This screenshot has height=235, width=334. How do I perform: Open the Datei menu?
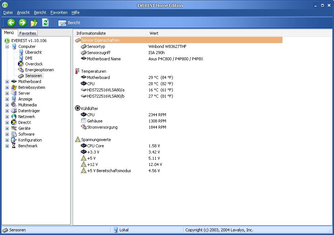tap(8, 12)
